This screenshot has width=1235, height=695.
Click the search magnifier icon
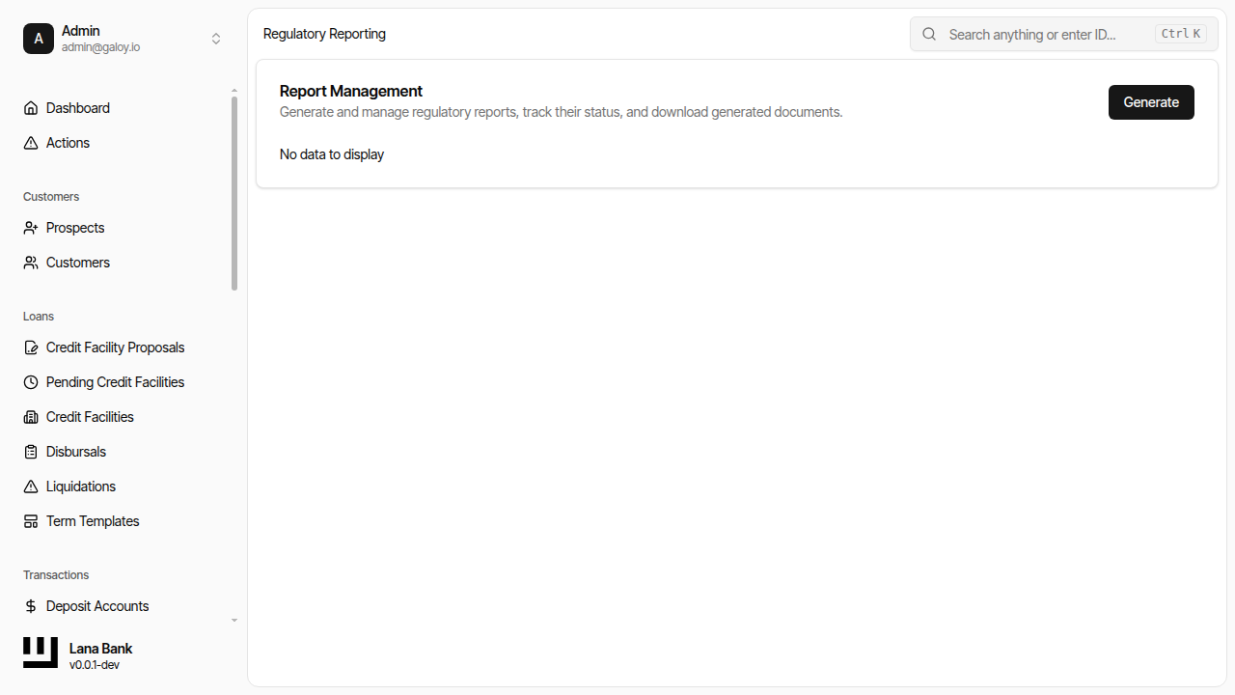pyautogui.click(x=928, y=34)
